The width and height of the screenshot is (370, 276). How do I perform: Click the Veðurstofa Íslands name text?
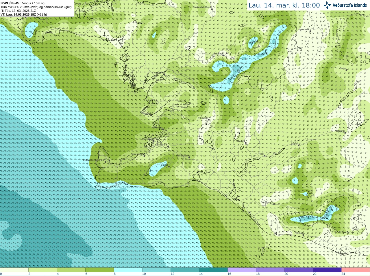[x=349, y=5]
